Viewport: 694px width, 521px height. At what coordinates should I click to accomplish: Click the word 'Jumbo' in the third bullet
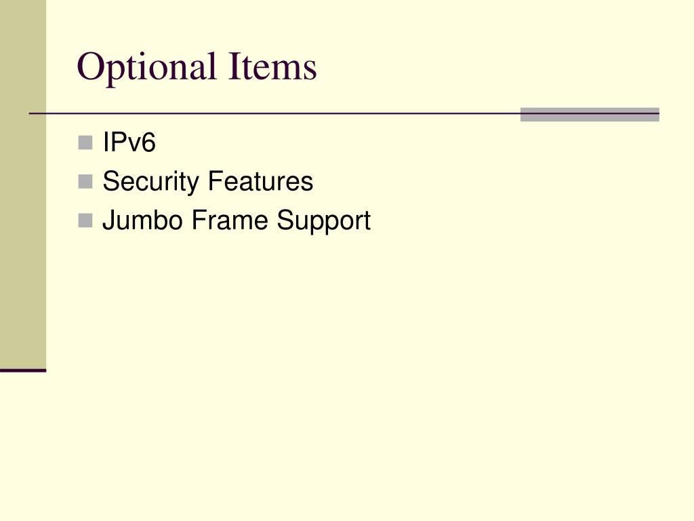pos(142,220)
